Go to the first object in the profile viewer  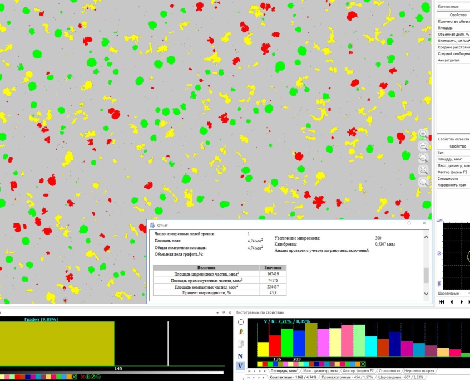click(x=442, y=302)
